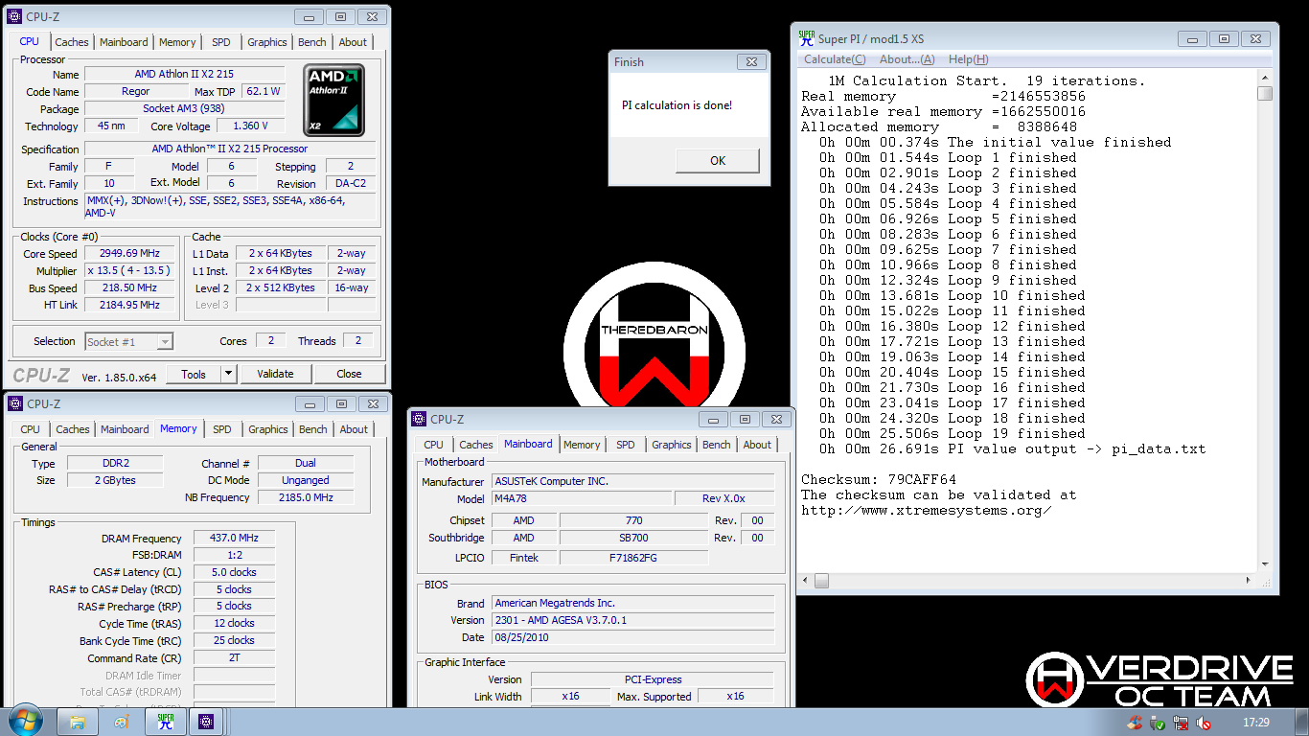The image size is (1309, 736).
Task: Select About tab in CPU-Z Mainboard window
Action: [x=757, y=445]
